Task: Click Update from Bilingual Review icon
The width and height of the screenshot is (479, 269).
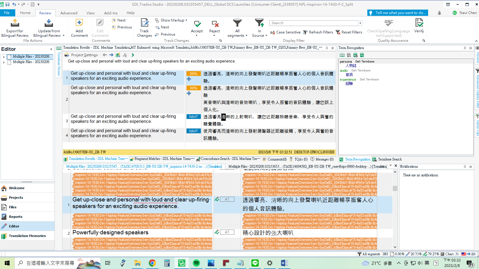Action: [49, 23]
